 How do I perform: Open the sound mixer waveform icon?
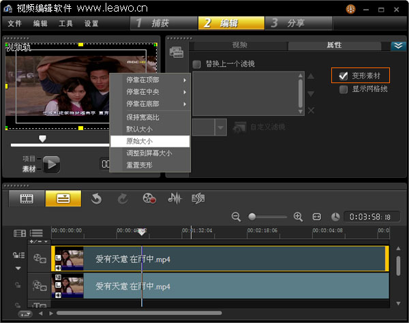(x=175, y=198)
